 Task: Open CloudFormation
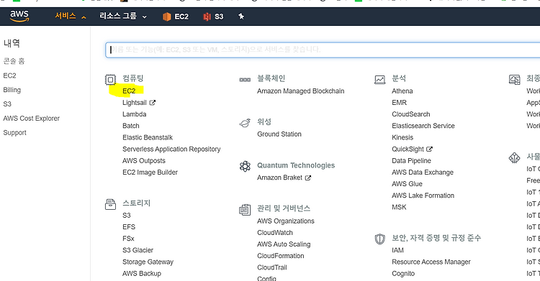click(281, 256)
